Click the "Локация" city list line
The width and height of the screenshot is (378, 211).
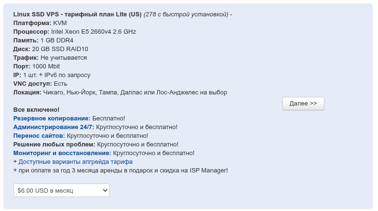pos(120,92)
